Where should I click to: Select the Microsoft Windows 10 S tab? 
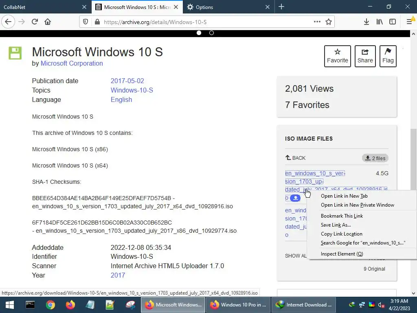point(137,7)
